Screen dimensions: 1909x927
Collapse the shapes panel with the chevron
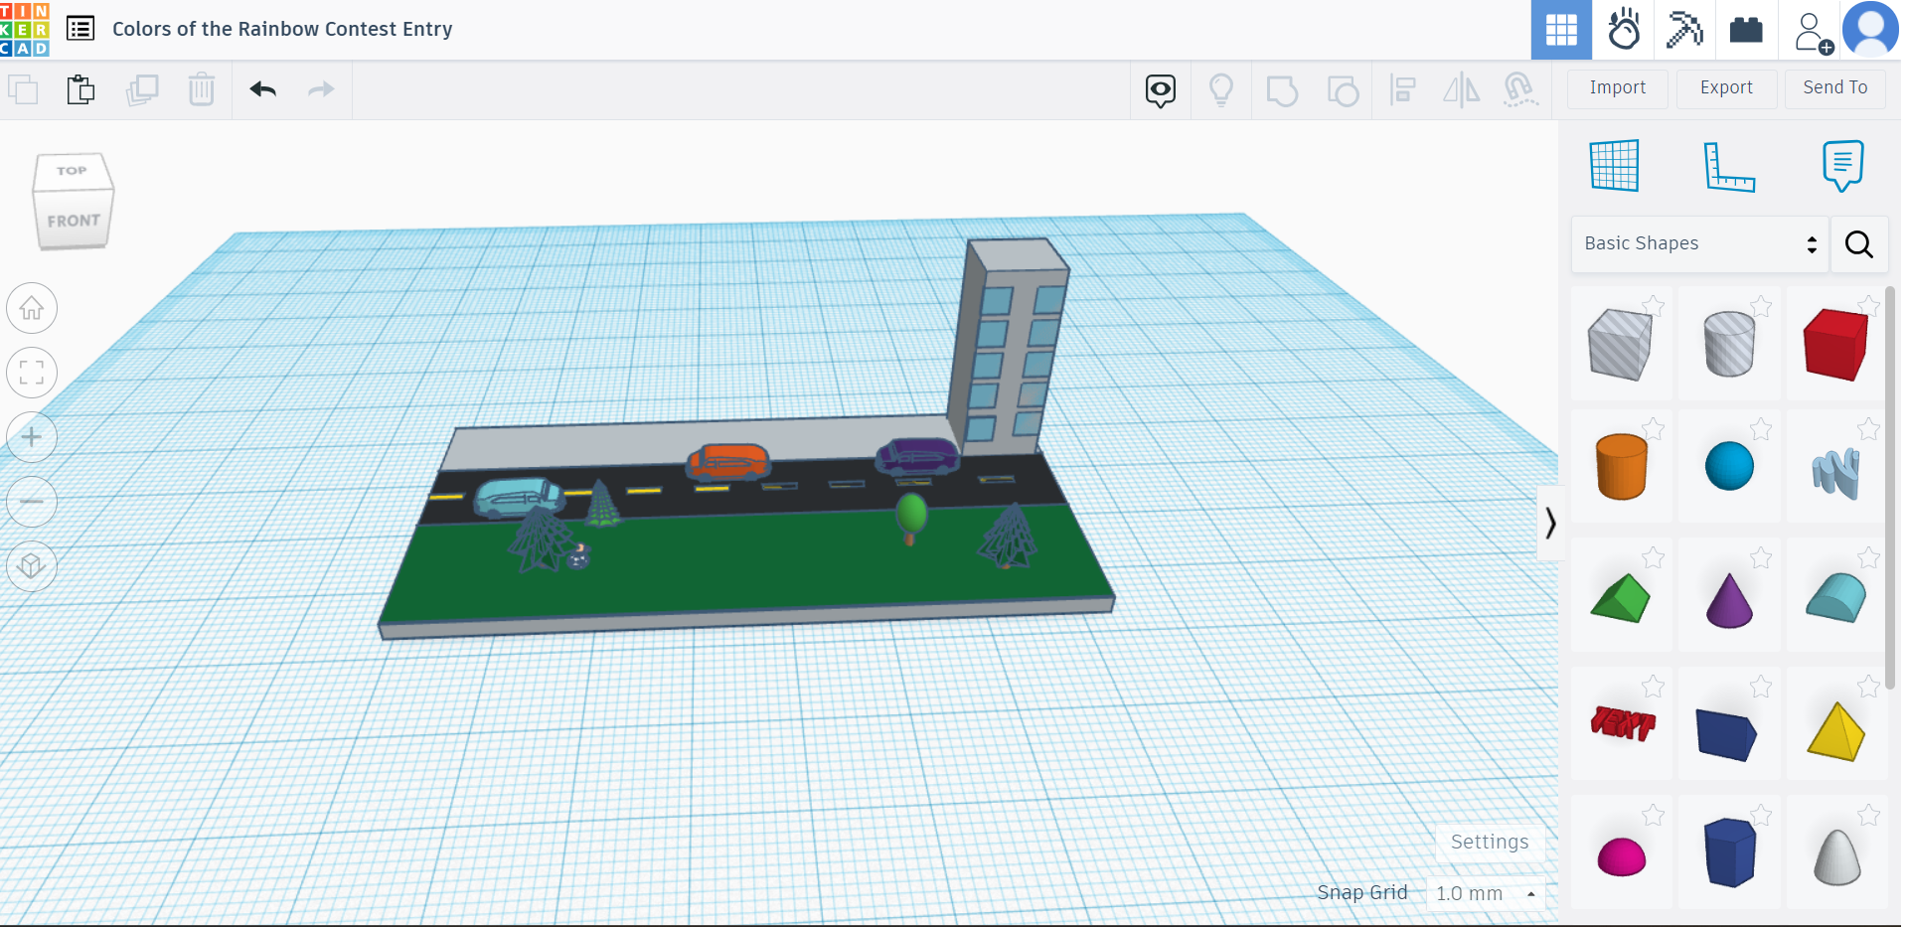coord(1550,524)
